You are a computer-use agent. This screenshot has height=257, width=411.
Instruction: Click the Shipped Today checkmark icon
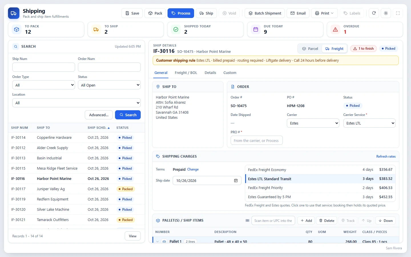(x=176, y=29)
